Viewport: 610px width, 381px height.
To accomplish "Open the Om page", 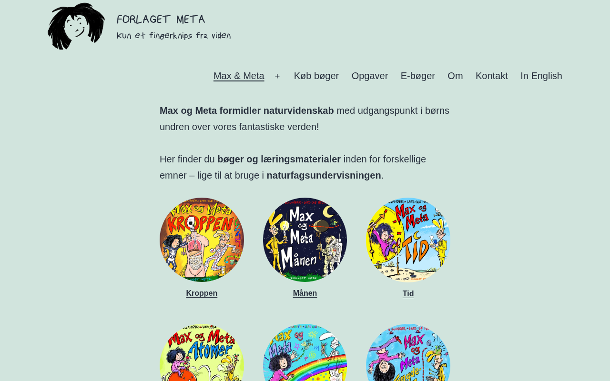I will pyautogui.click(x=455, y=76).
